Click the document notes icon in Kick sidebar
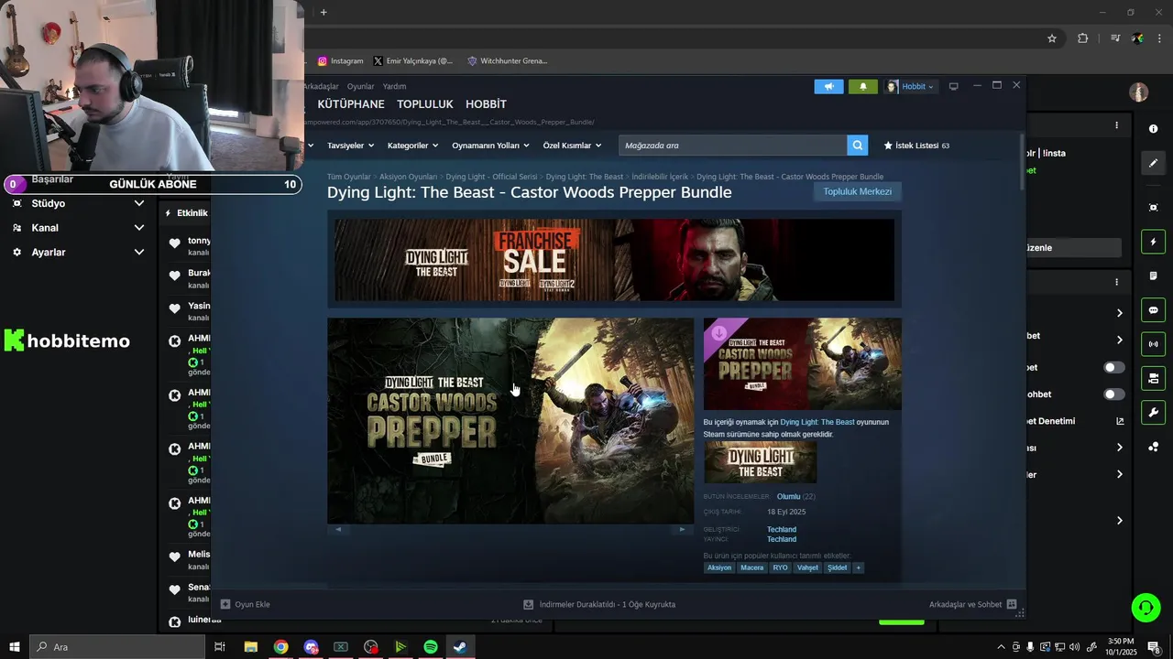Viewport: 1173px width, 659px height. point(1153,275)
